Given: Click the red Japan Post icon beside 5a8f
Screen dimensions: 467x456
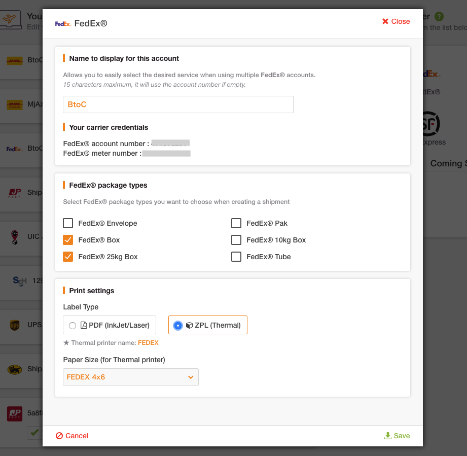Looking at the screenshot, I should pos(15,414).
